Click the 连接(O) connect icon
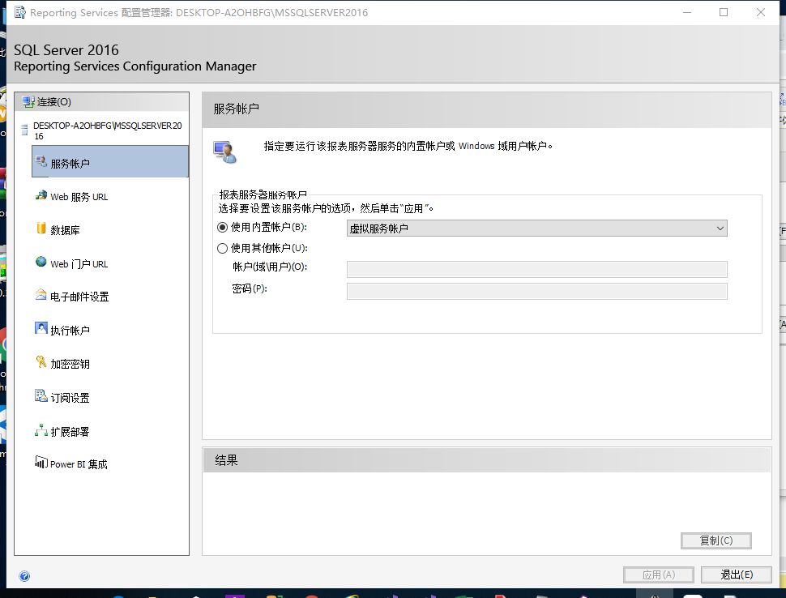786x598 pixels. pyautogui.click(x=28, y=102)
